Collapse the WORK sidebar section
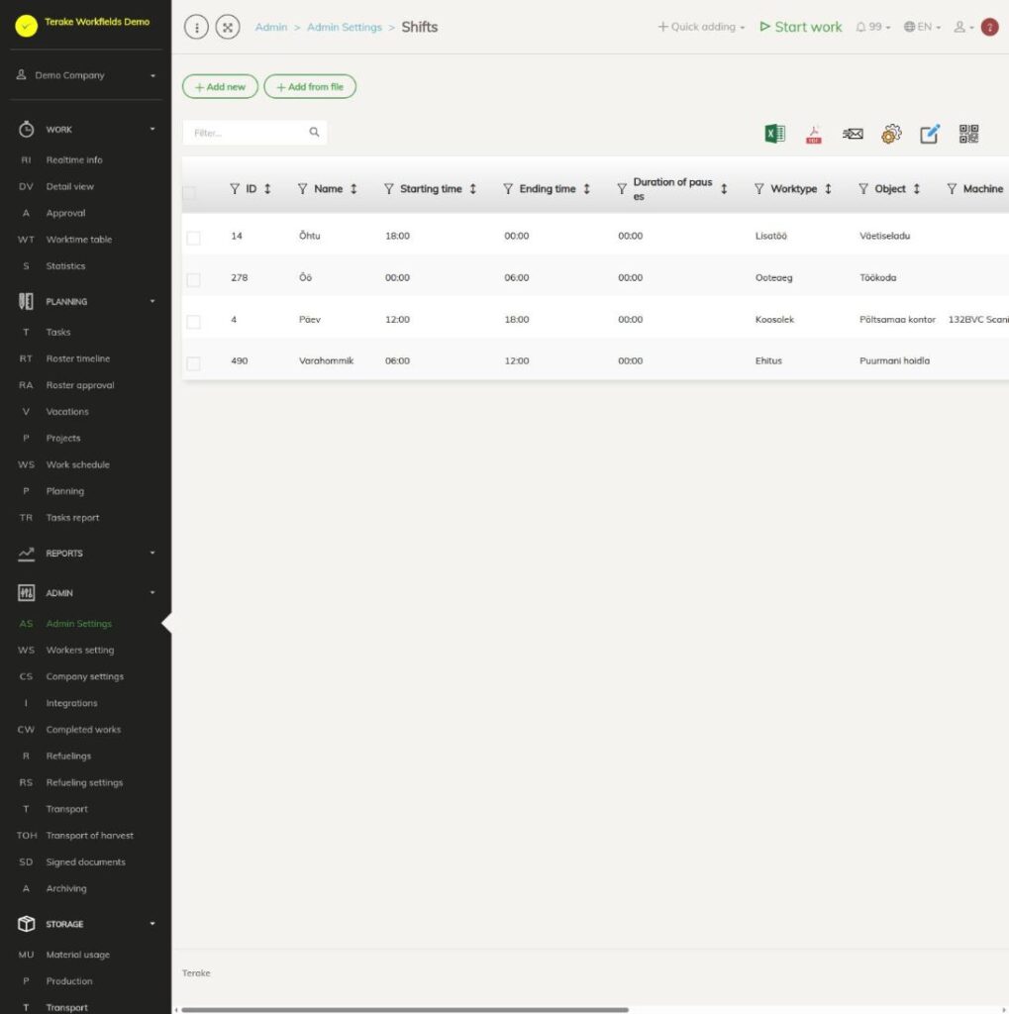The width and height of the screenshot is (1009, 1014). (x=86, y=130)
